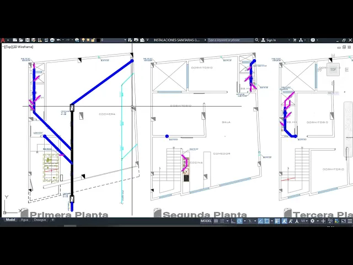Open the 1:1 annotation scale dropdown
The width and height of the screenshot is (353, 265).
pos(304,221)
